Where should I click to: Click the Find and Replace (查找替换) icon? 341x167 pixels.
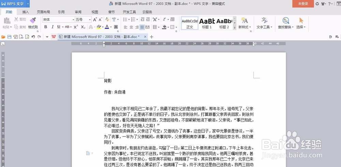click(286, 20)
